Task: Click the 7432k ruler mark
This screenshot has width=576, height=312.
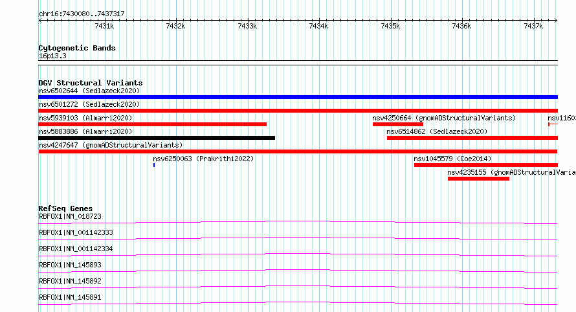Action: [x=175, y=26]
